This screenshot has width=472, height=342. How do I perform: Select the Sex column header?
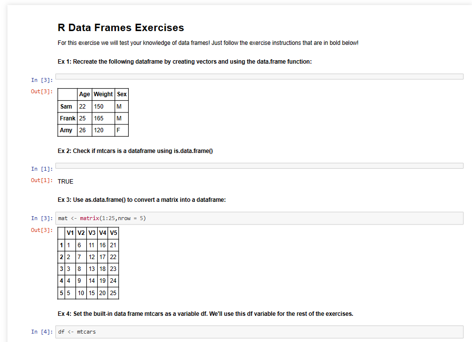click(122, 94)
